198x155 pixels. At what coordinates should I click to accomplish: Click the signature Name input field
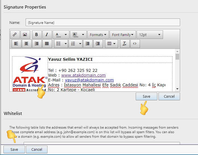(x=103, y=22)
